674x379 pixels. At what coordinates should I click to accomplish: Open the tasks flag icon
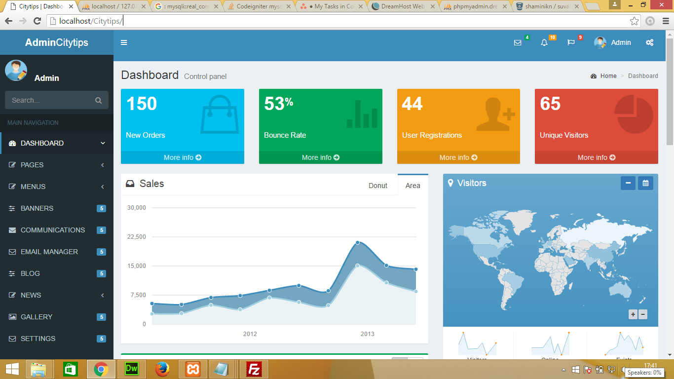pyautogui.click(x=571, y=42)
